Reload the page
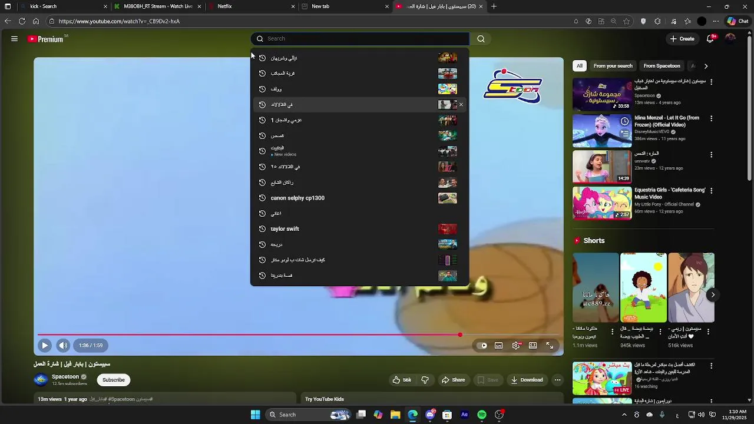754x424 pixels. pos(22,21)
